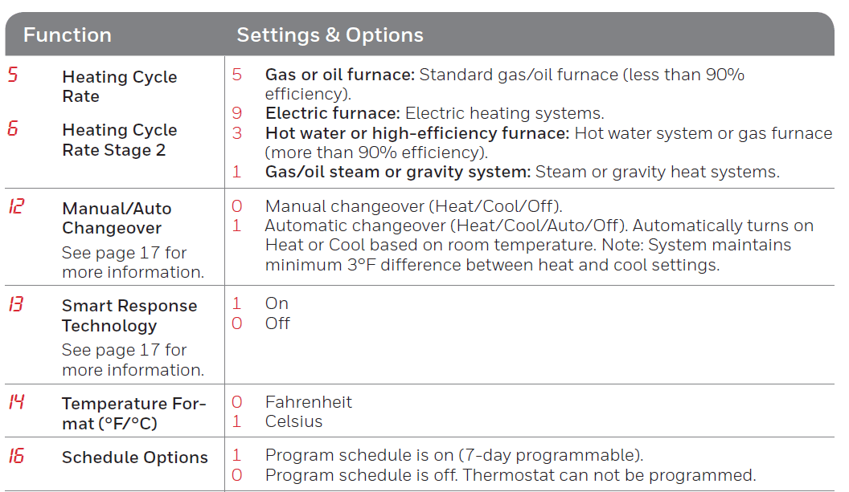This screenshot has width=849, height=492.
Task: Click the "Function" column header
Action: 68,35
